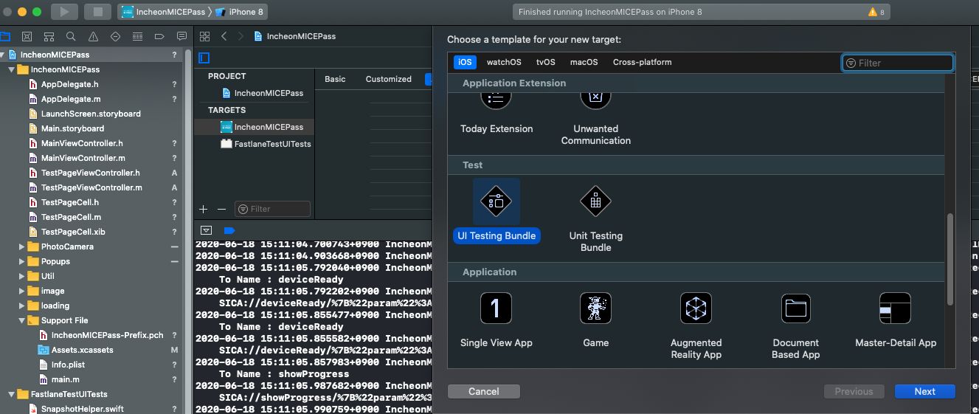The width and height of the screenshot is (979, 414).
Task: Expand the image group
Action: point(21,291)
